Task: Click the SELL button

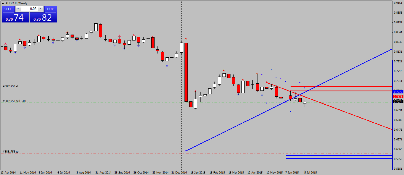Action: point(8,9)
